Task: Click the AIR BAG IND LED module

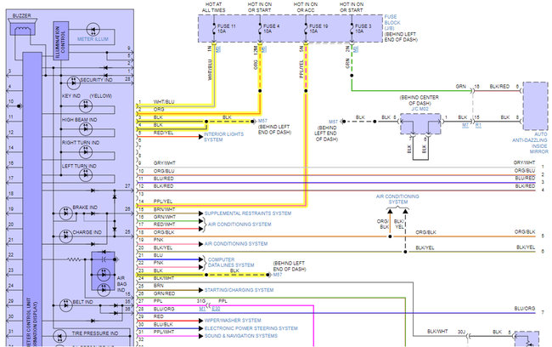Action: coord(103,271)
